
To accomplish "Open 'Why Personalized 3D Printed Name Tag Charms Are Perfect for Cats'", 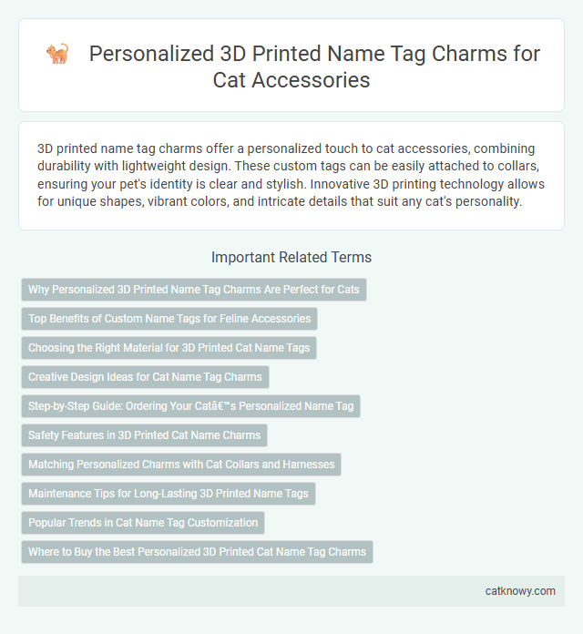I will [194, 290].
